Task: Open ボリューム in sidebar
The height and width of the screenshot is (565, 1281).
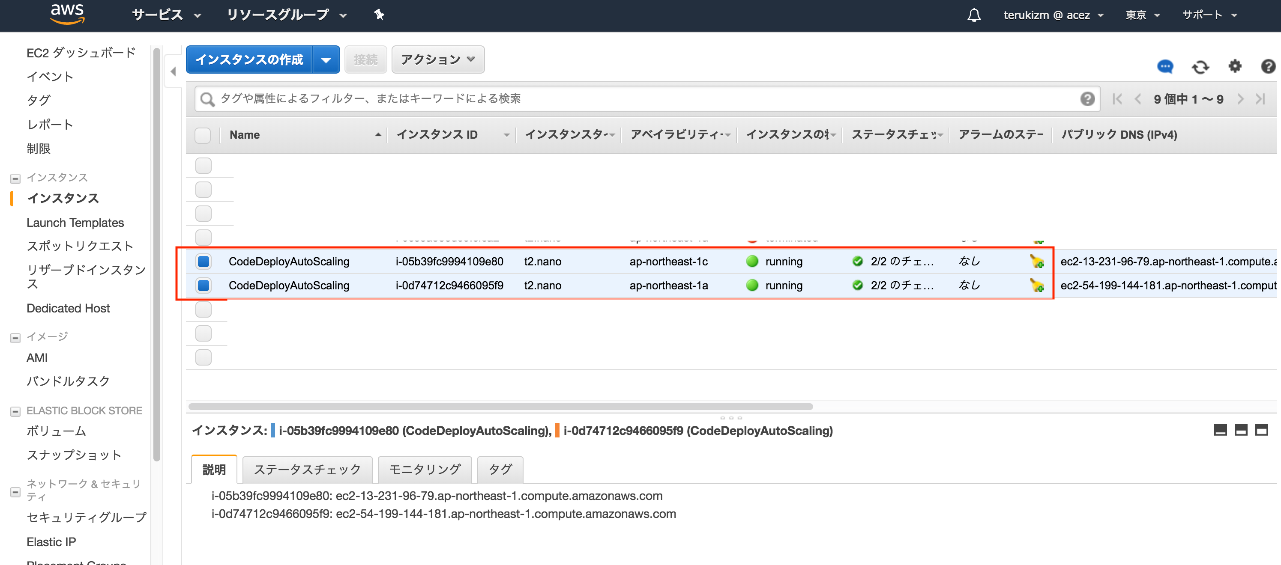Action: click(x=56, y=431)
